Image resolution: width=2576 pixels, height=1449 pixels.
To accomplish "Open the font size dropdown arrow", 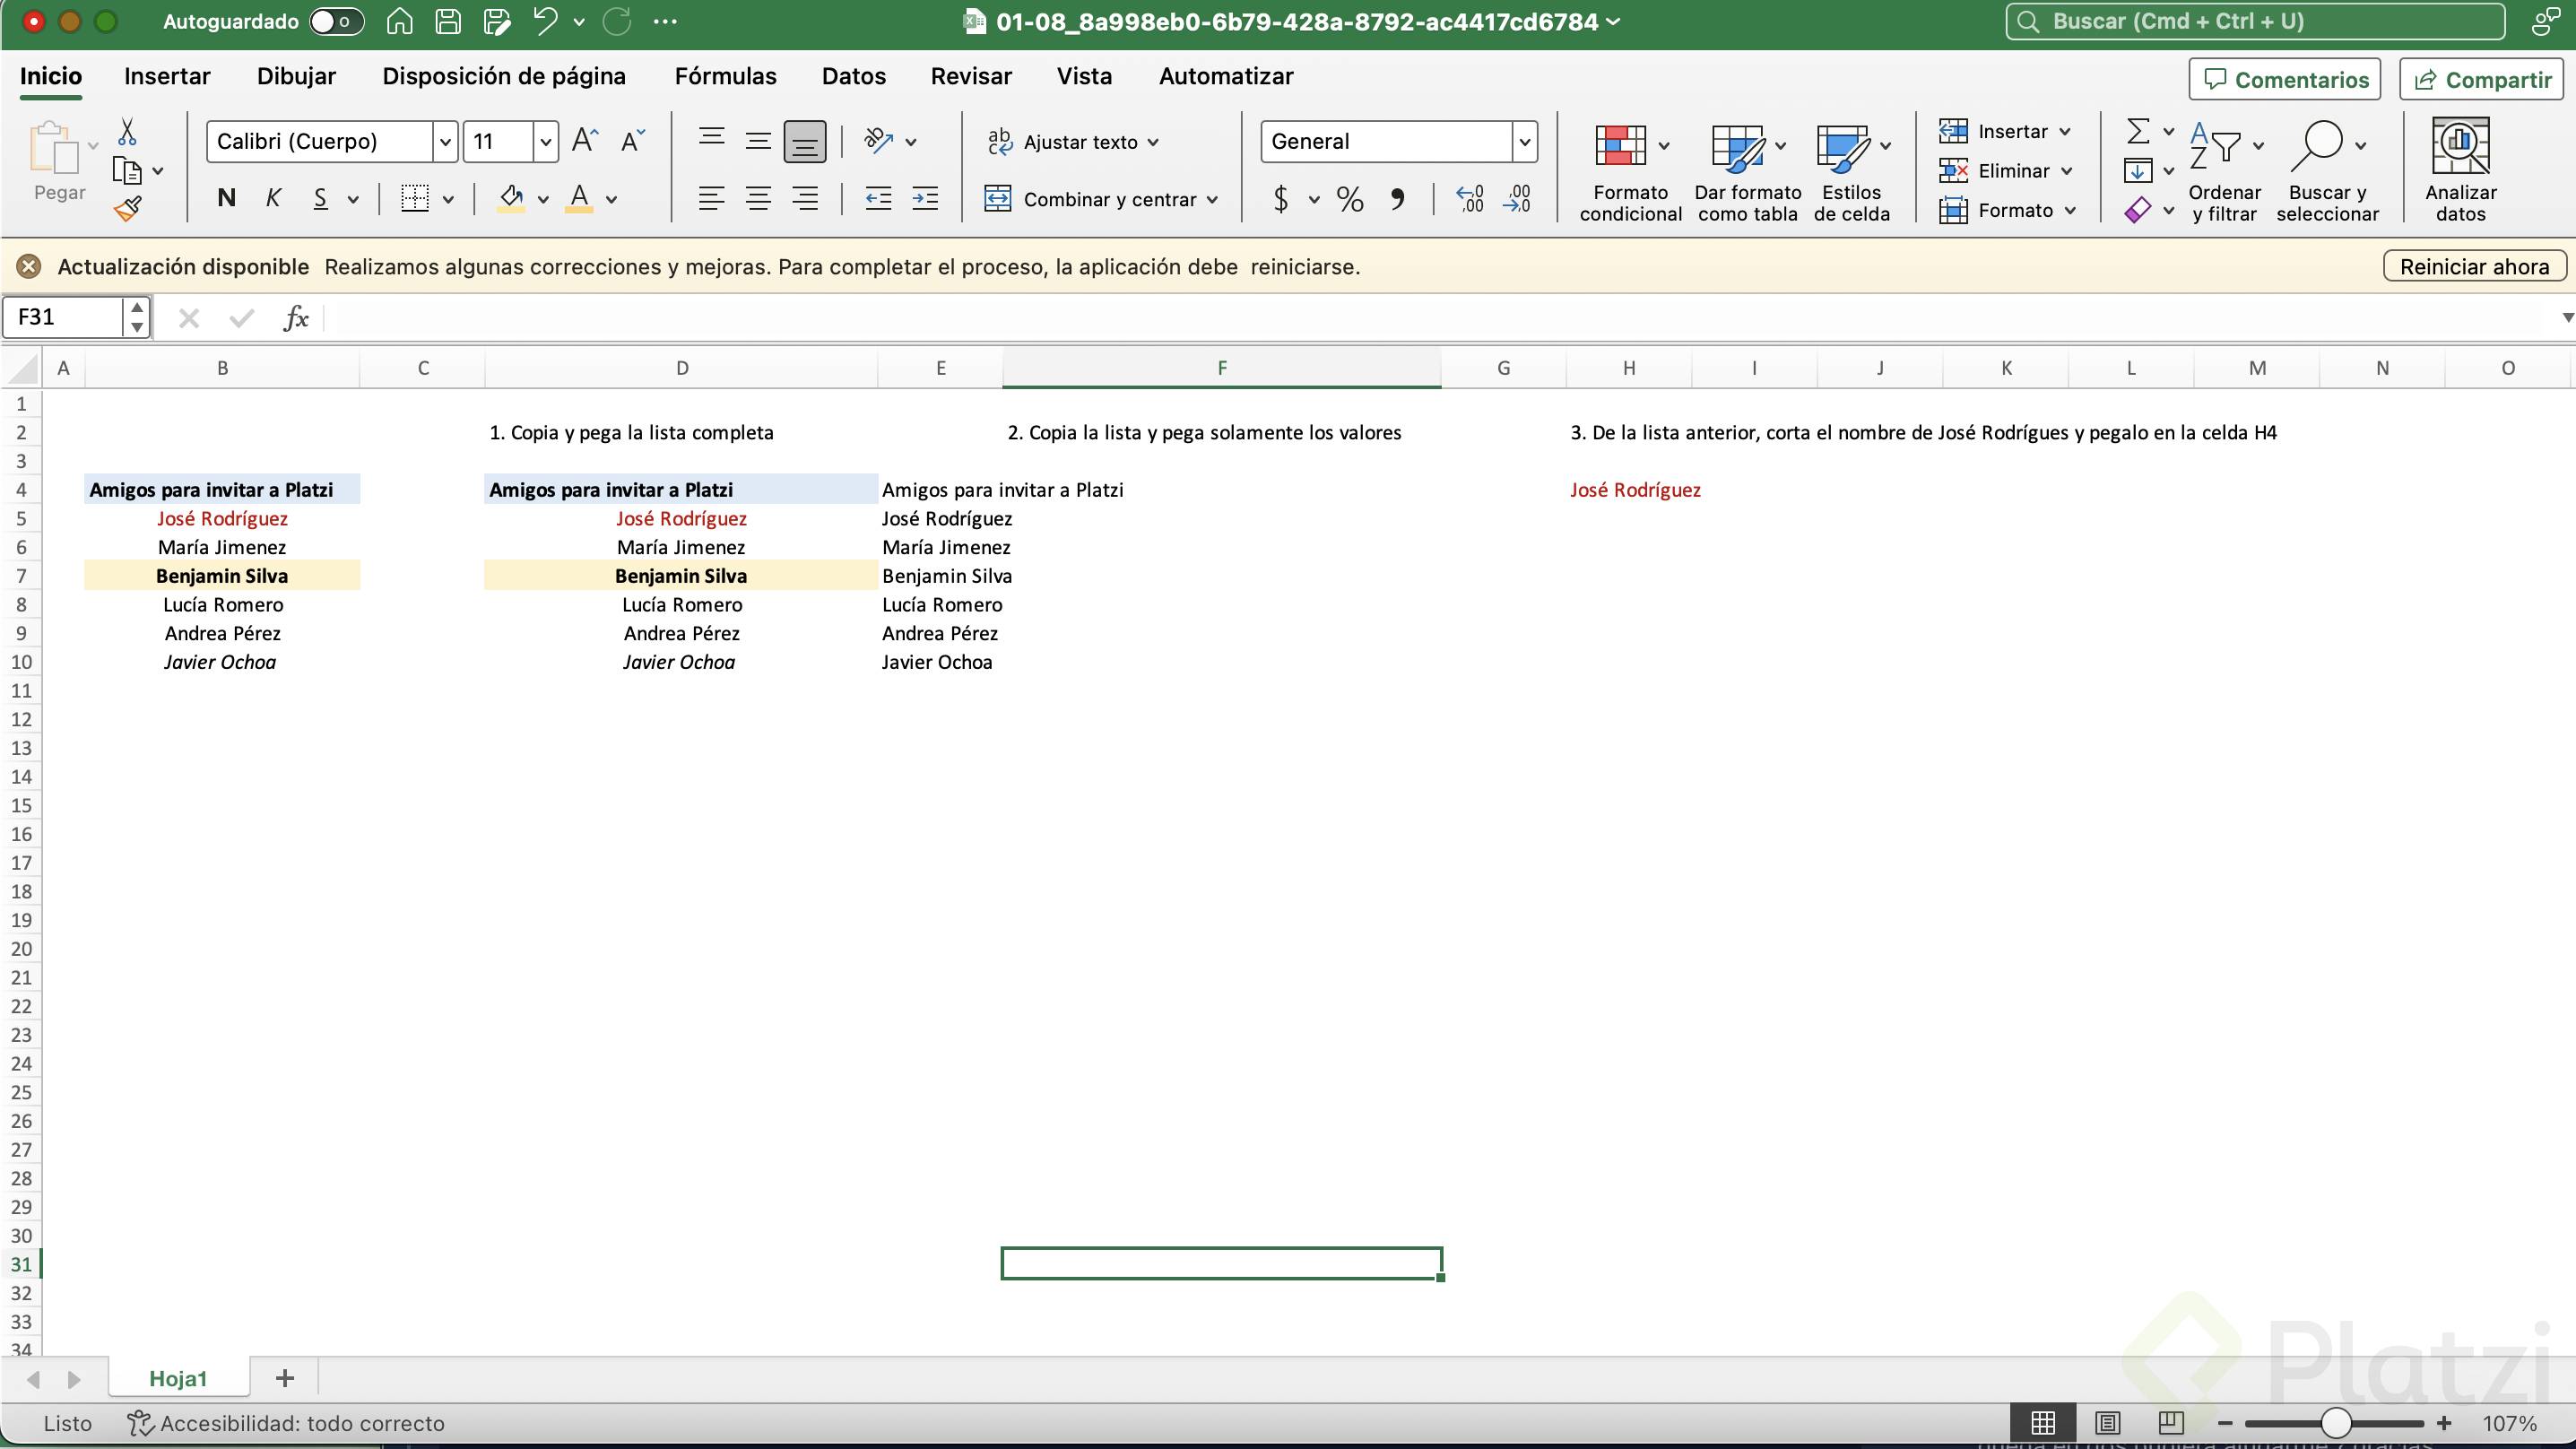I will pyautogui.click(x=545, y=142).
